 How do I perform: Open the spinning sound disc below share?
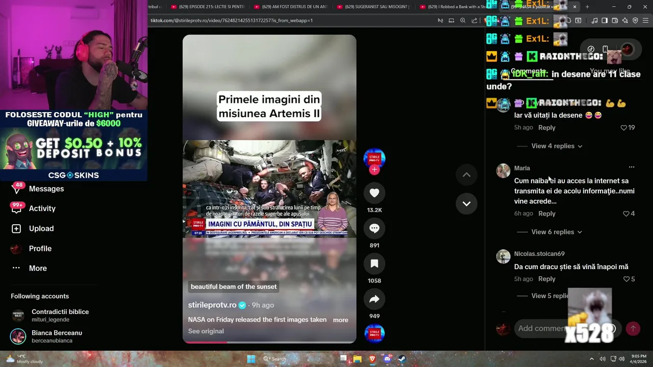(x=374, y=333)
